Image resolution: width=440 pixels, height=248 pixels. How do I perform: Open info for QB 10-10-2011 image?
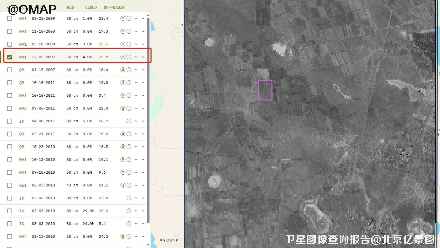(129, 83)
